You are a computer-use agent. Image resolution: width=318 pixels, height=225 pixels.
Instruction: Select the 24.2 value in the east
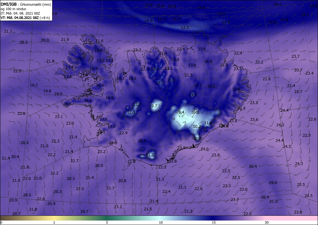tap(280, 125)
